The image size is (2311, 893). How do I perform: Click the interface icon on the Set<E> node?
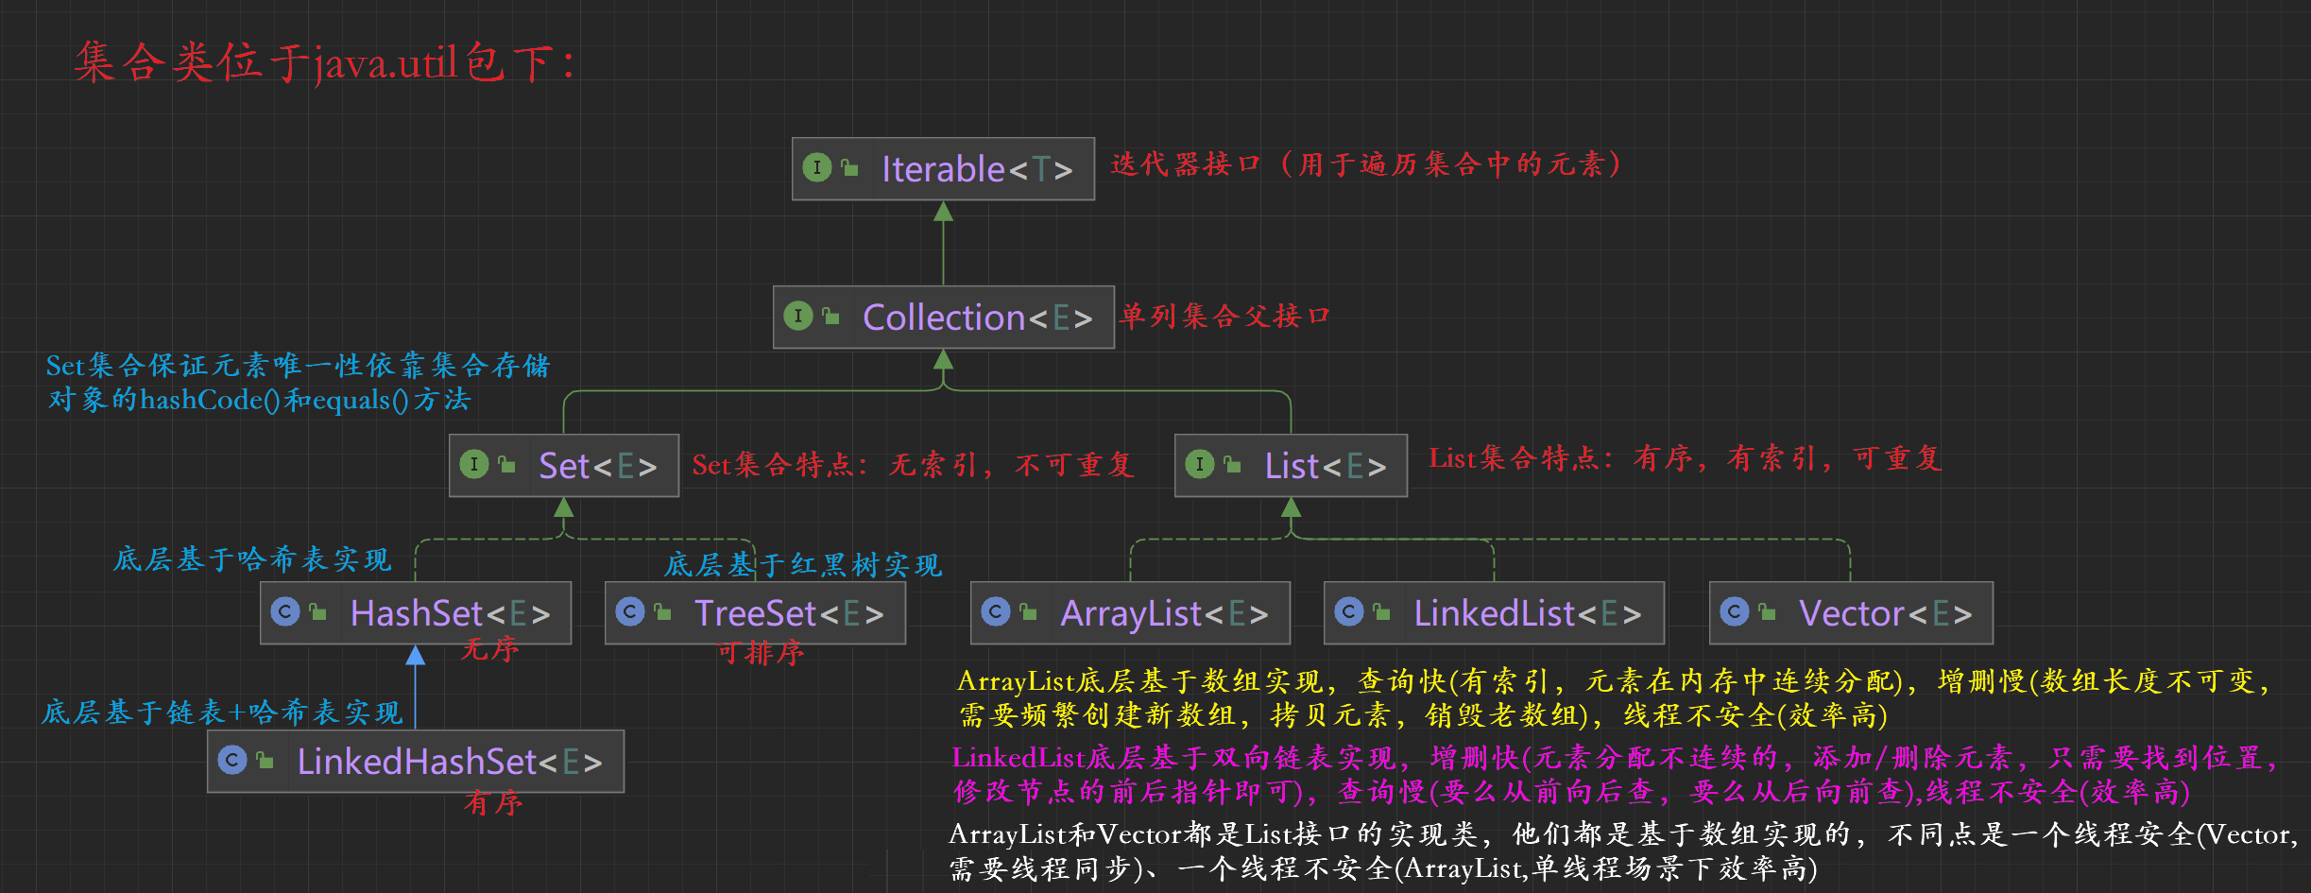474,464
